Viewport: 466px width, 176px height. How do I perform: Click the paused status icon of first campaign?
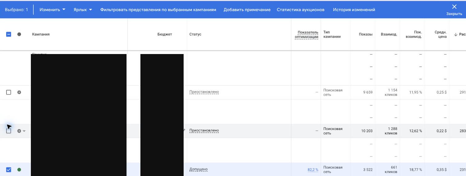[19, 92]
